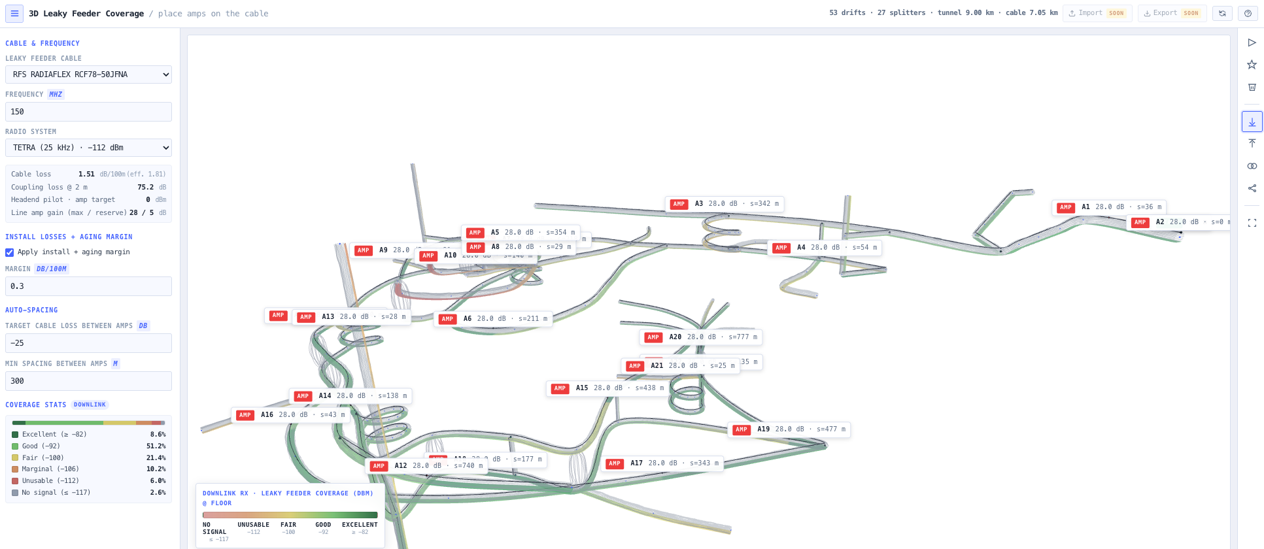Click the red AMP badge of amp A1
This screenshot has height=549, width=1264.
[x=1066, y=207]
